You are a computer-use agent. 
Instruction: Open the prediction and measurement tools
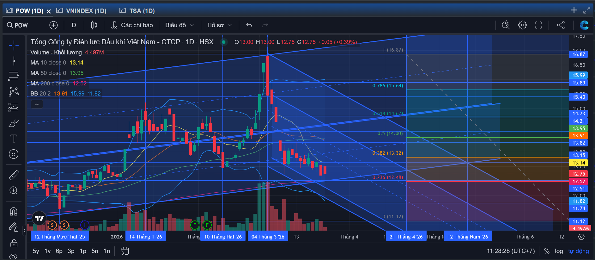pos(14,108)
